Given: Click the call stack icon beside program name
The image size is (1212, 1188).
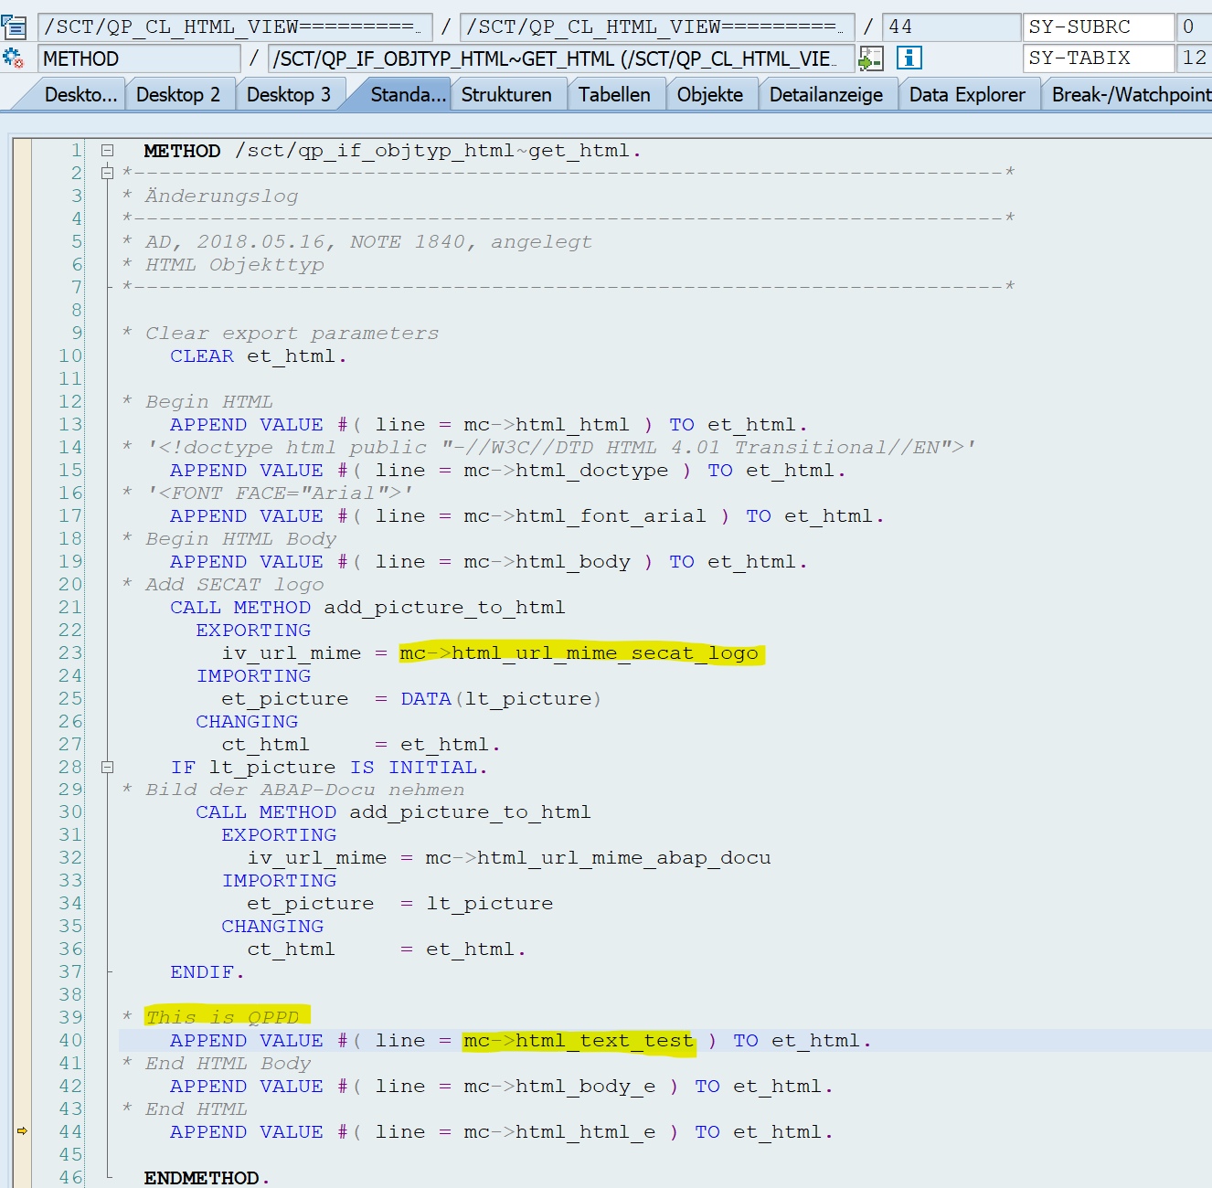Looking at the screenshot, I should pyautogui.click(x=14, y=27).
